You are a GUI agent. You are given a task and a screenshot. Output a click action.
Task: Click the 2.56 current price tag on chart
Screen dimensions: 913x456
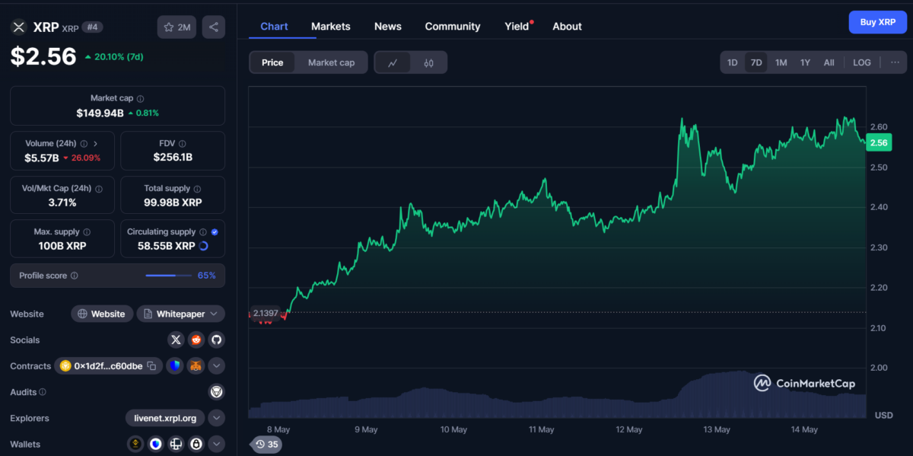879,142
